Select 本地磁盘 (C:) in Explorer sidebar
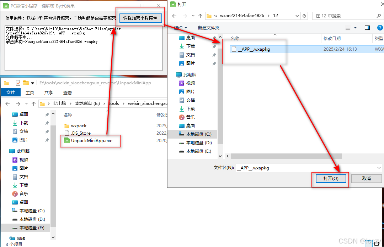384x247 pixels. (x=32, y=210)
